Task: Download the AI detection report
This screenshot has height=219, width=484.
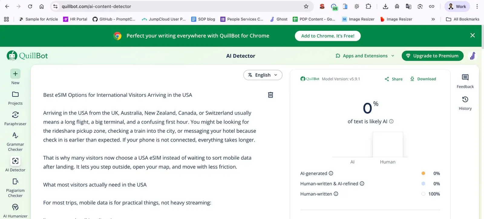Action: [423, 79]
